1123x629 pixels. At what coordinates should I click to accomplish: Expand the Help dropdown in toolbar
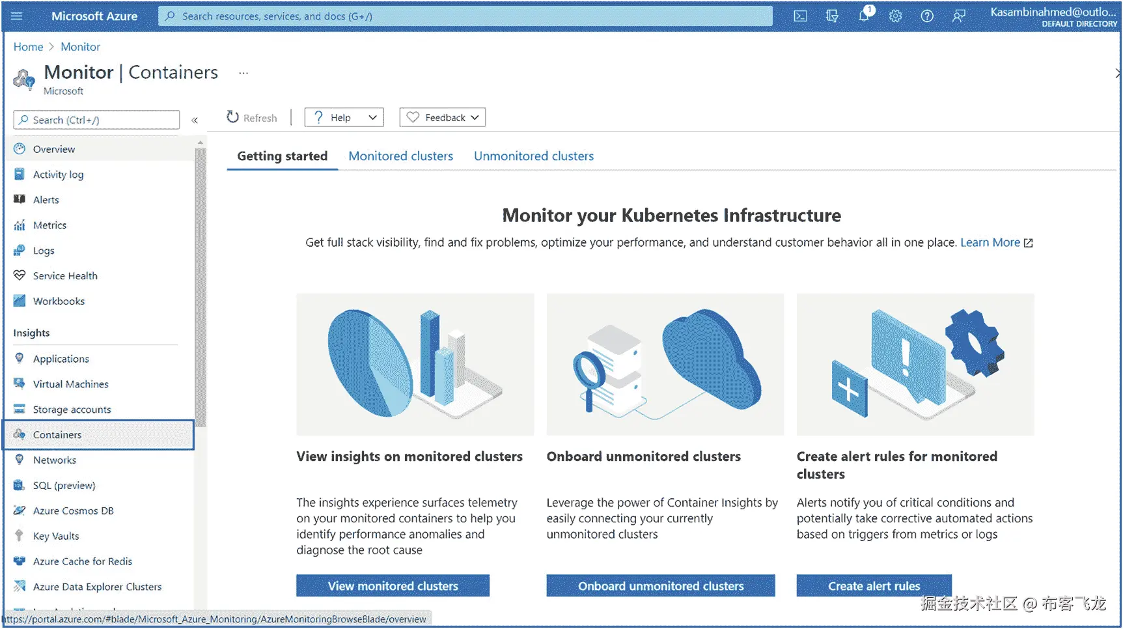tap(344, 117)
